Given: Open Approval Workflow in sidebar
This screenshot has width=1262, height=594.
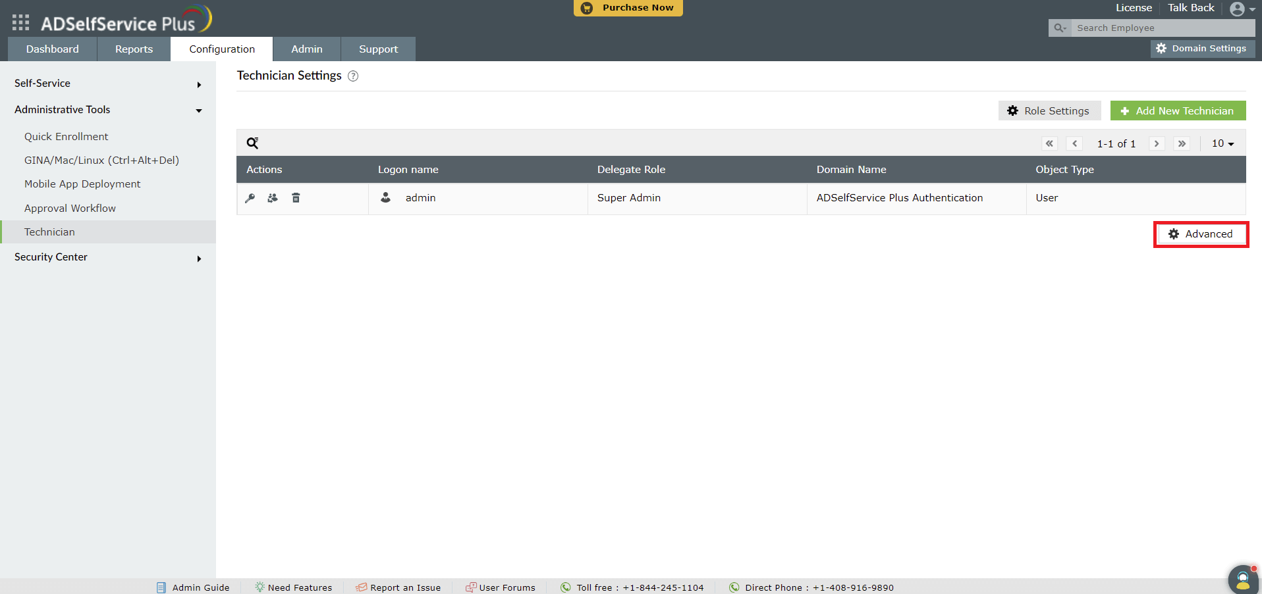Looking at the screenshot, I should [70, 209].
